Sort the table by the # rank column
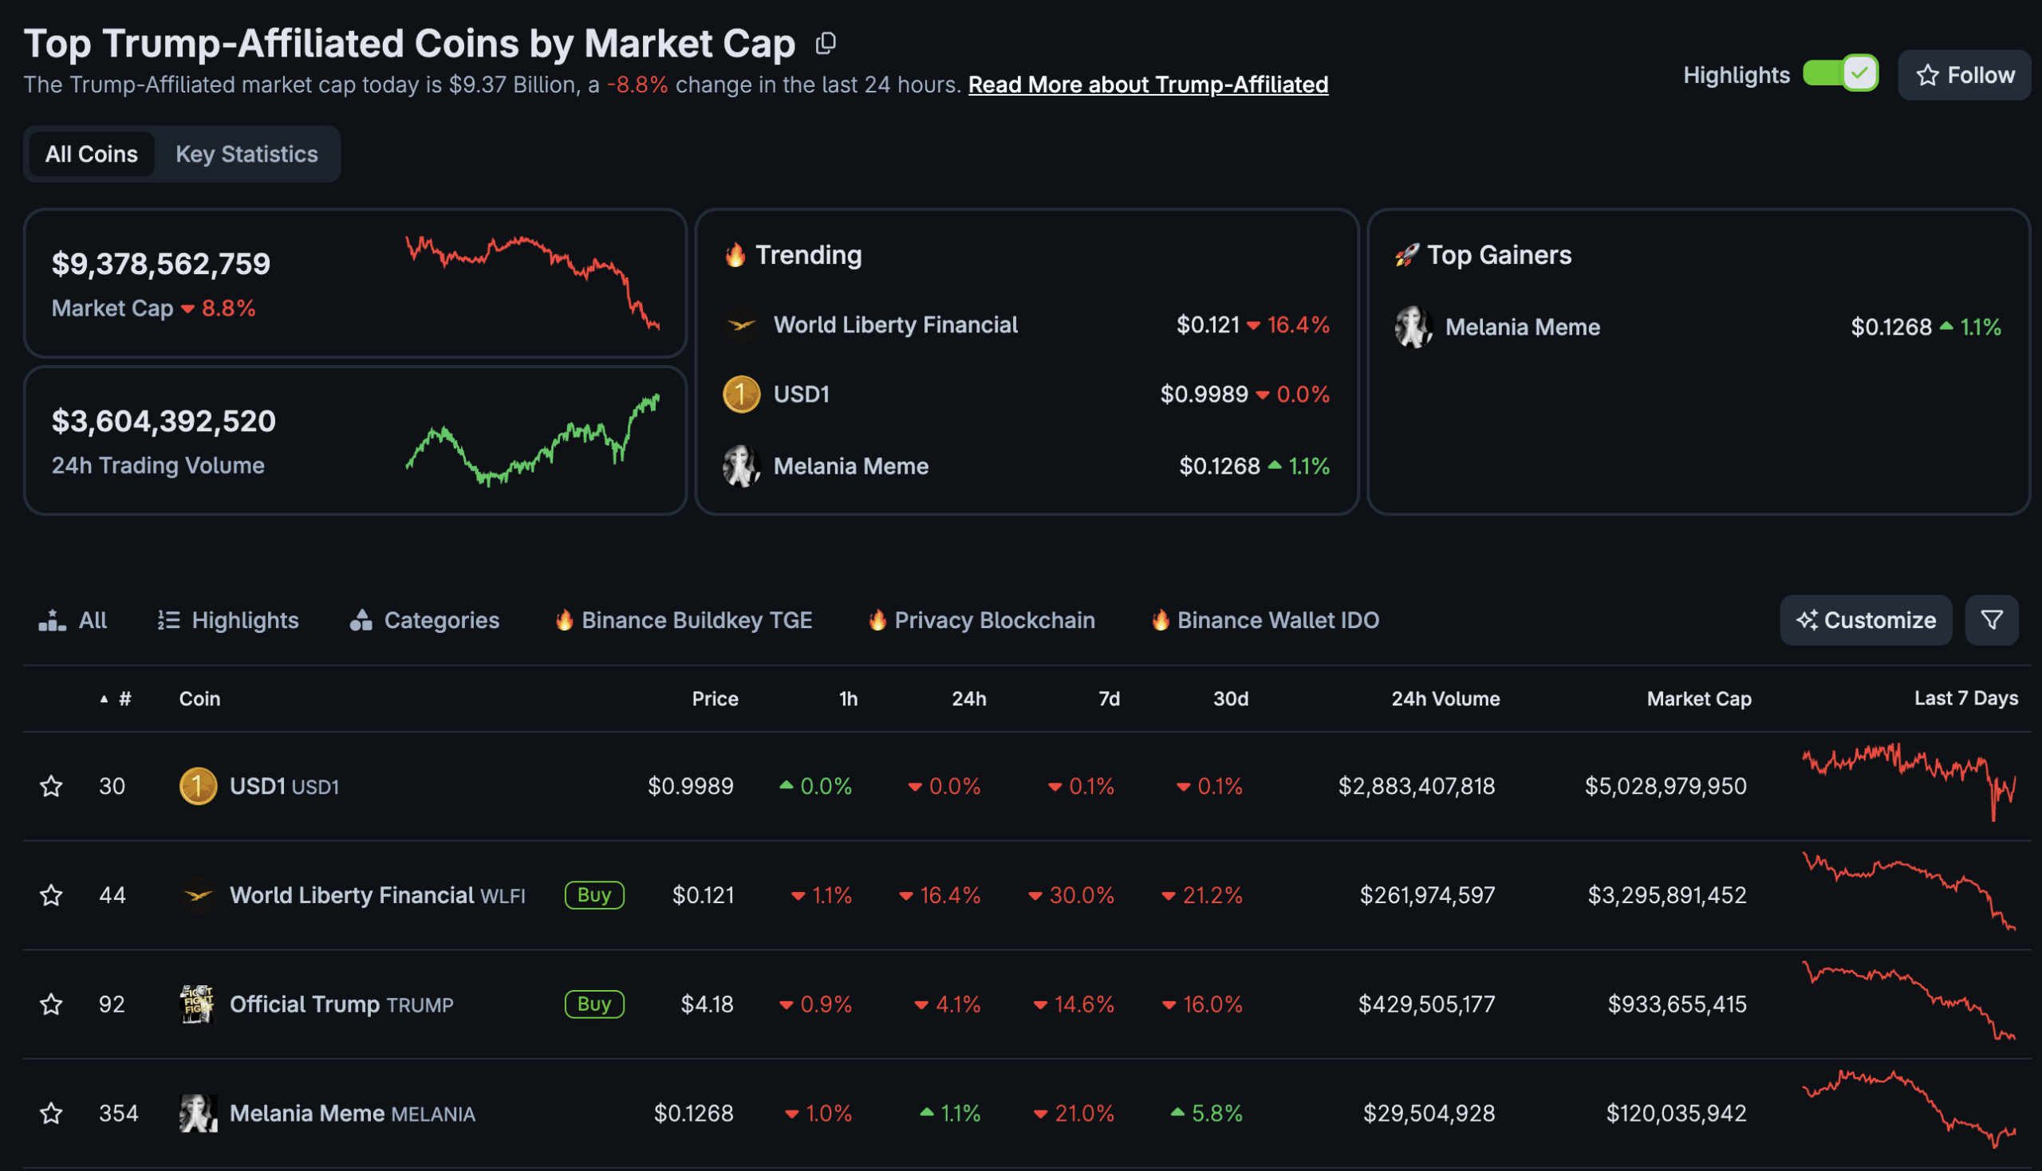Image resolution: width=2042 pixels, height=1171 pixels. pos(124,698)
